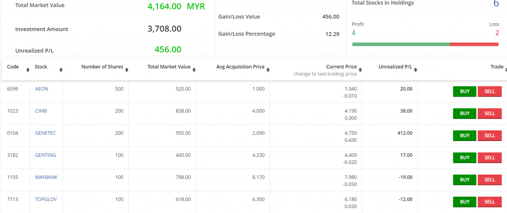
Task: Click the profit count 4
Action: (x=354, y=33)
